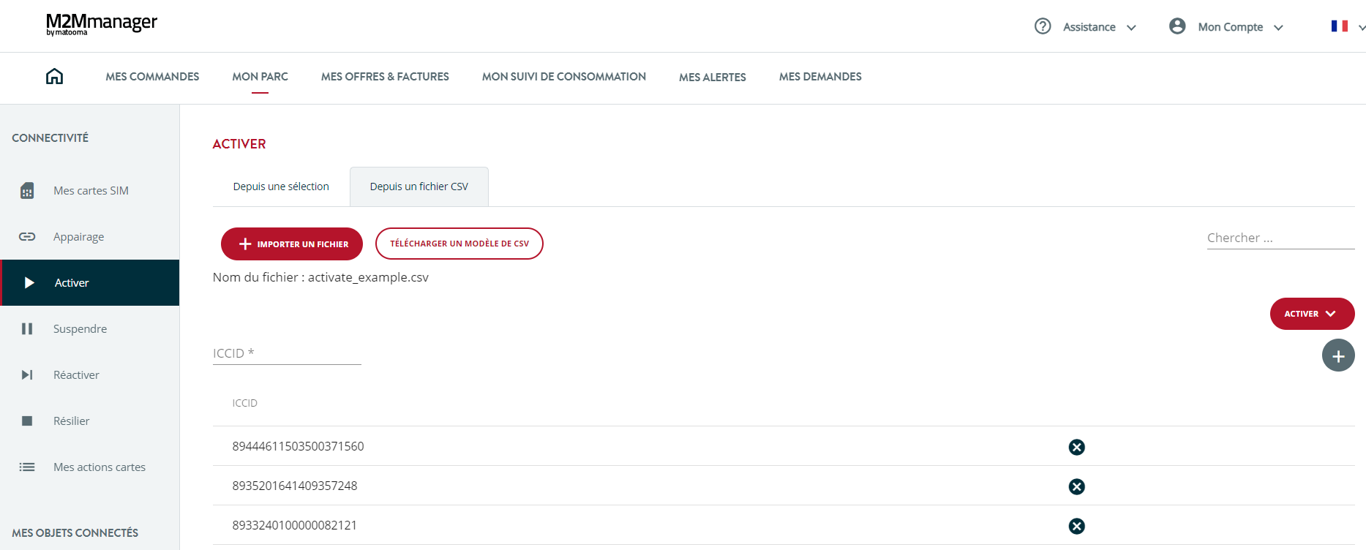Open the red ACTIVER dropdown button
The height and width of the screenshot is (550, 1366).
(x=1312, y=314)
